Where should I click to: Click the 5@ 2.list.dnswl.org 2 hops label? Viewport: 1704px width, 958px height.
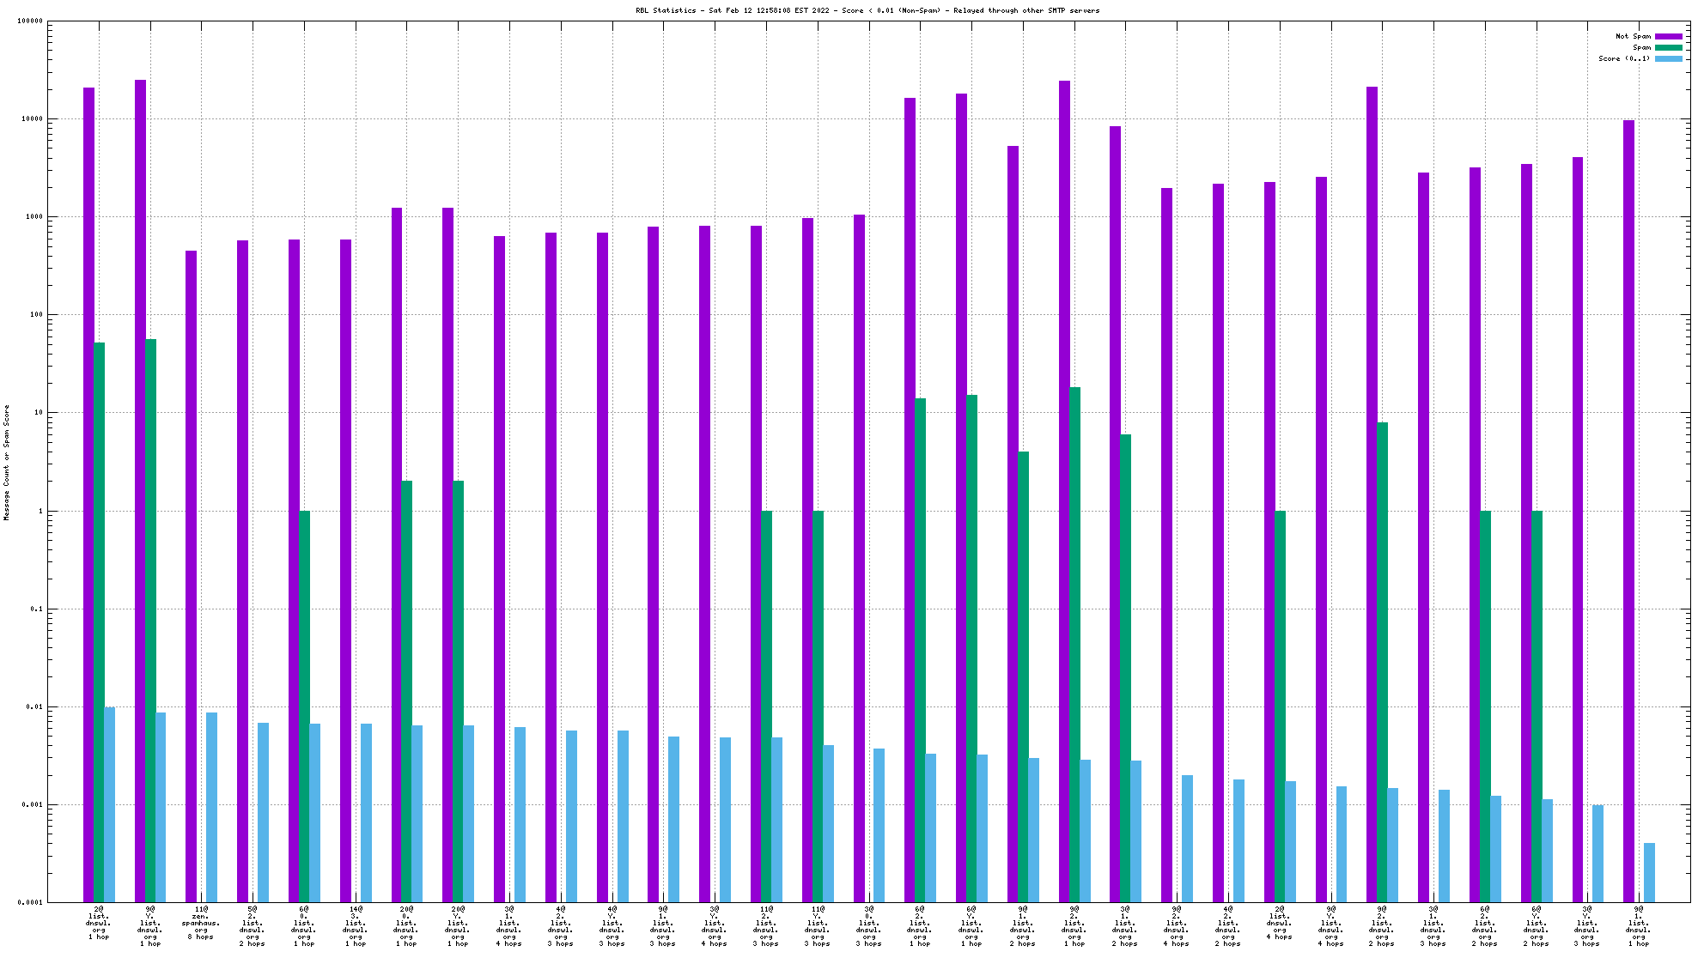tap(253, 925)
